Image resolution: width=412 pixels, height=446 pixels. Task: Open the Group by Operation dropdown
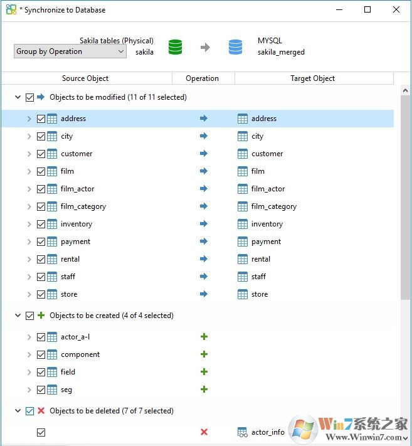point(70,51)
